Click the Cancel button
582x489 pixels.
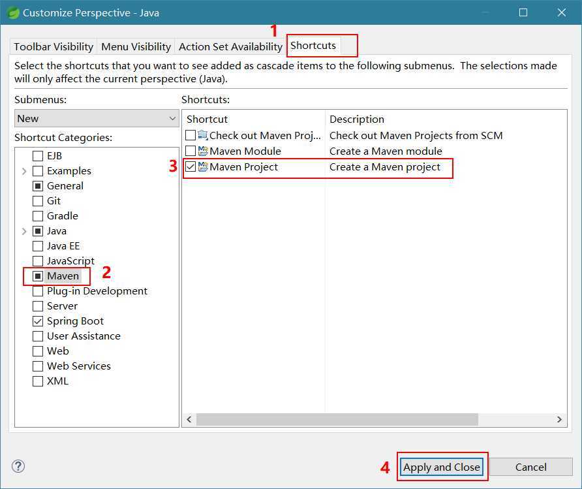(x=530, y=467)
